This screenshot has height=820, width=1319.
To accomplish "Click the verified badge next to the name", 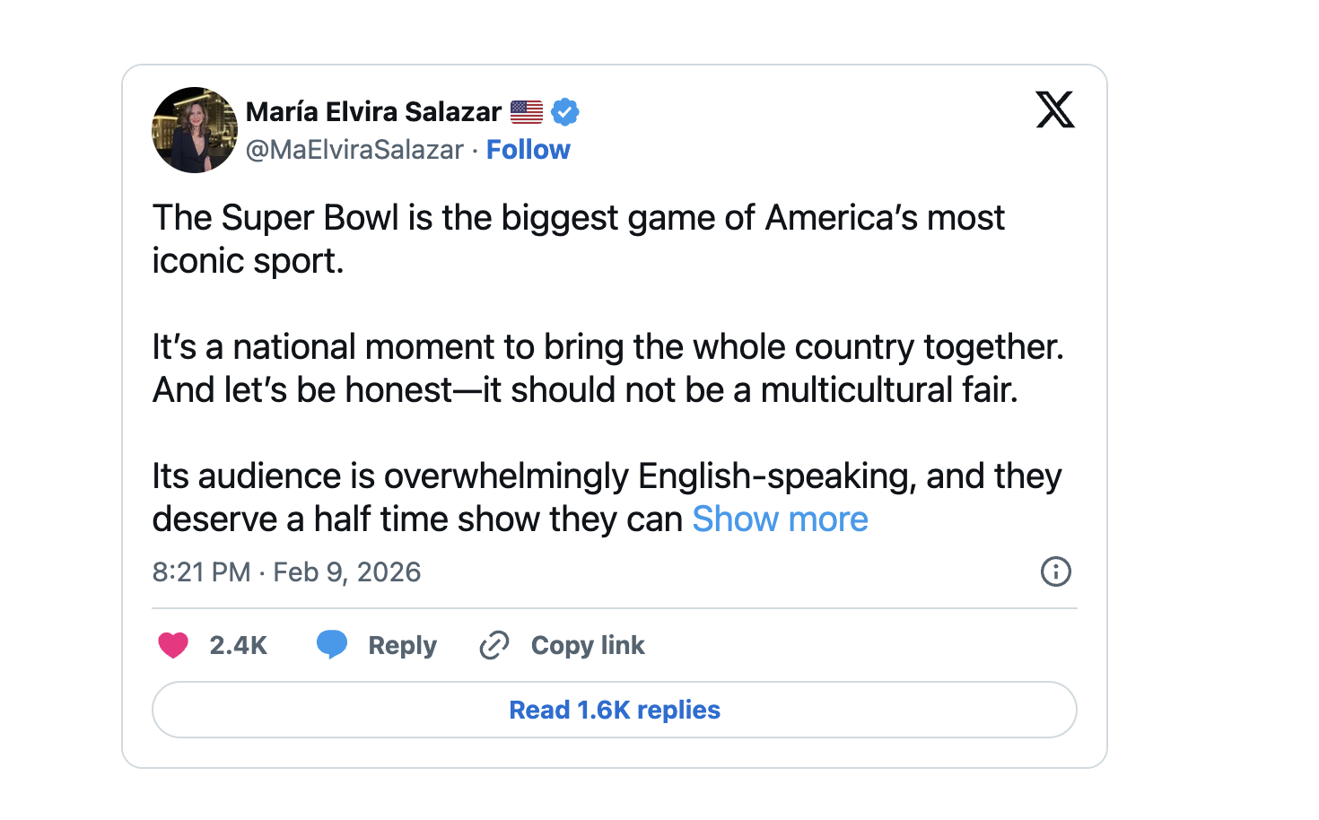I will [564, 111].
